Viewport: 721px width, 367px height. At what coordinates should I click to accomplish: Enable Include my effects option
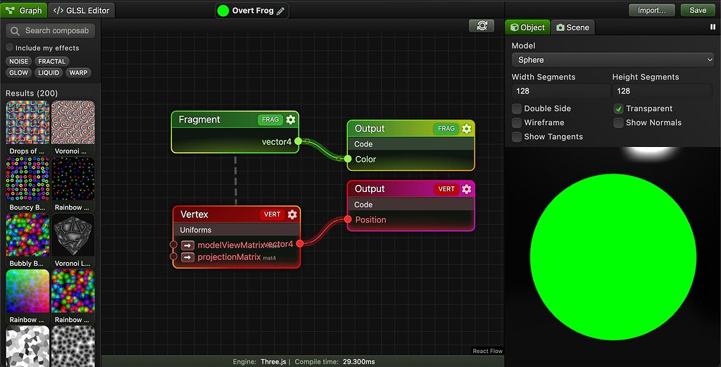[10, 47]
